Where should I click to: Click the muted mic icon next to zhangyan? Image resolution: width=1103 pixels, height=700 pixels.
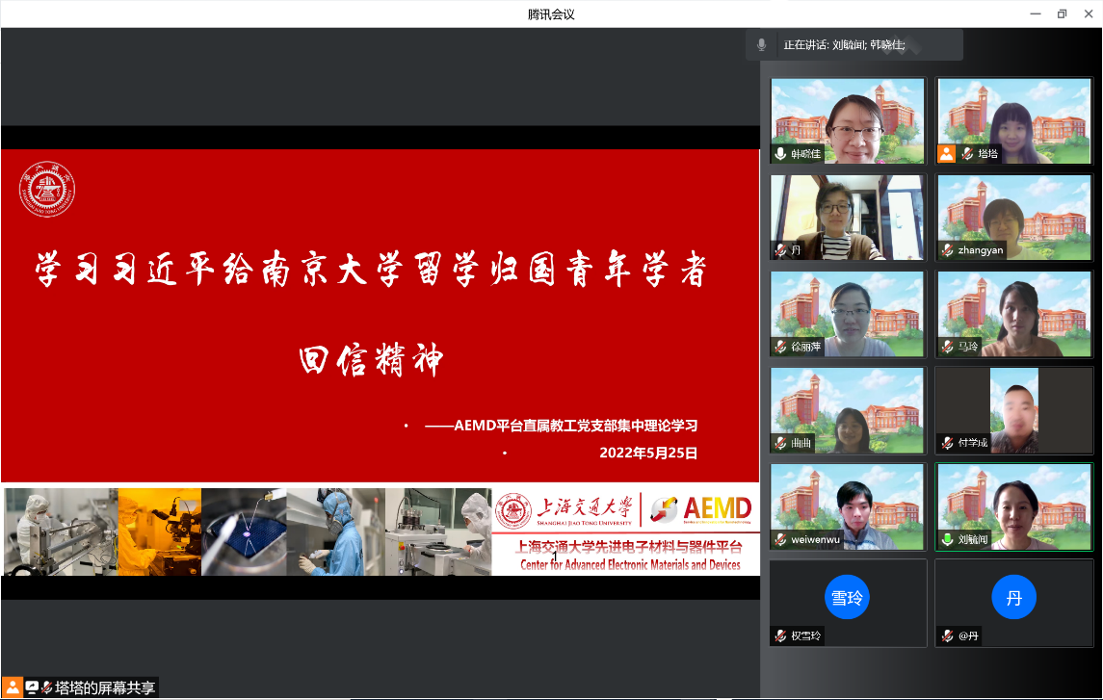pyautogui.click(x=948, y=250)
